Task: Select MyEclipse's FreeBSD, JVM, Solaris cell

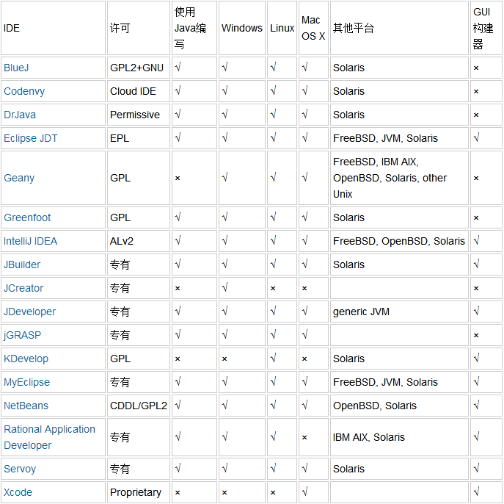Action: pos(399,382)
